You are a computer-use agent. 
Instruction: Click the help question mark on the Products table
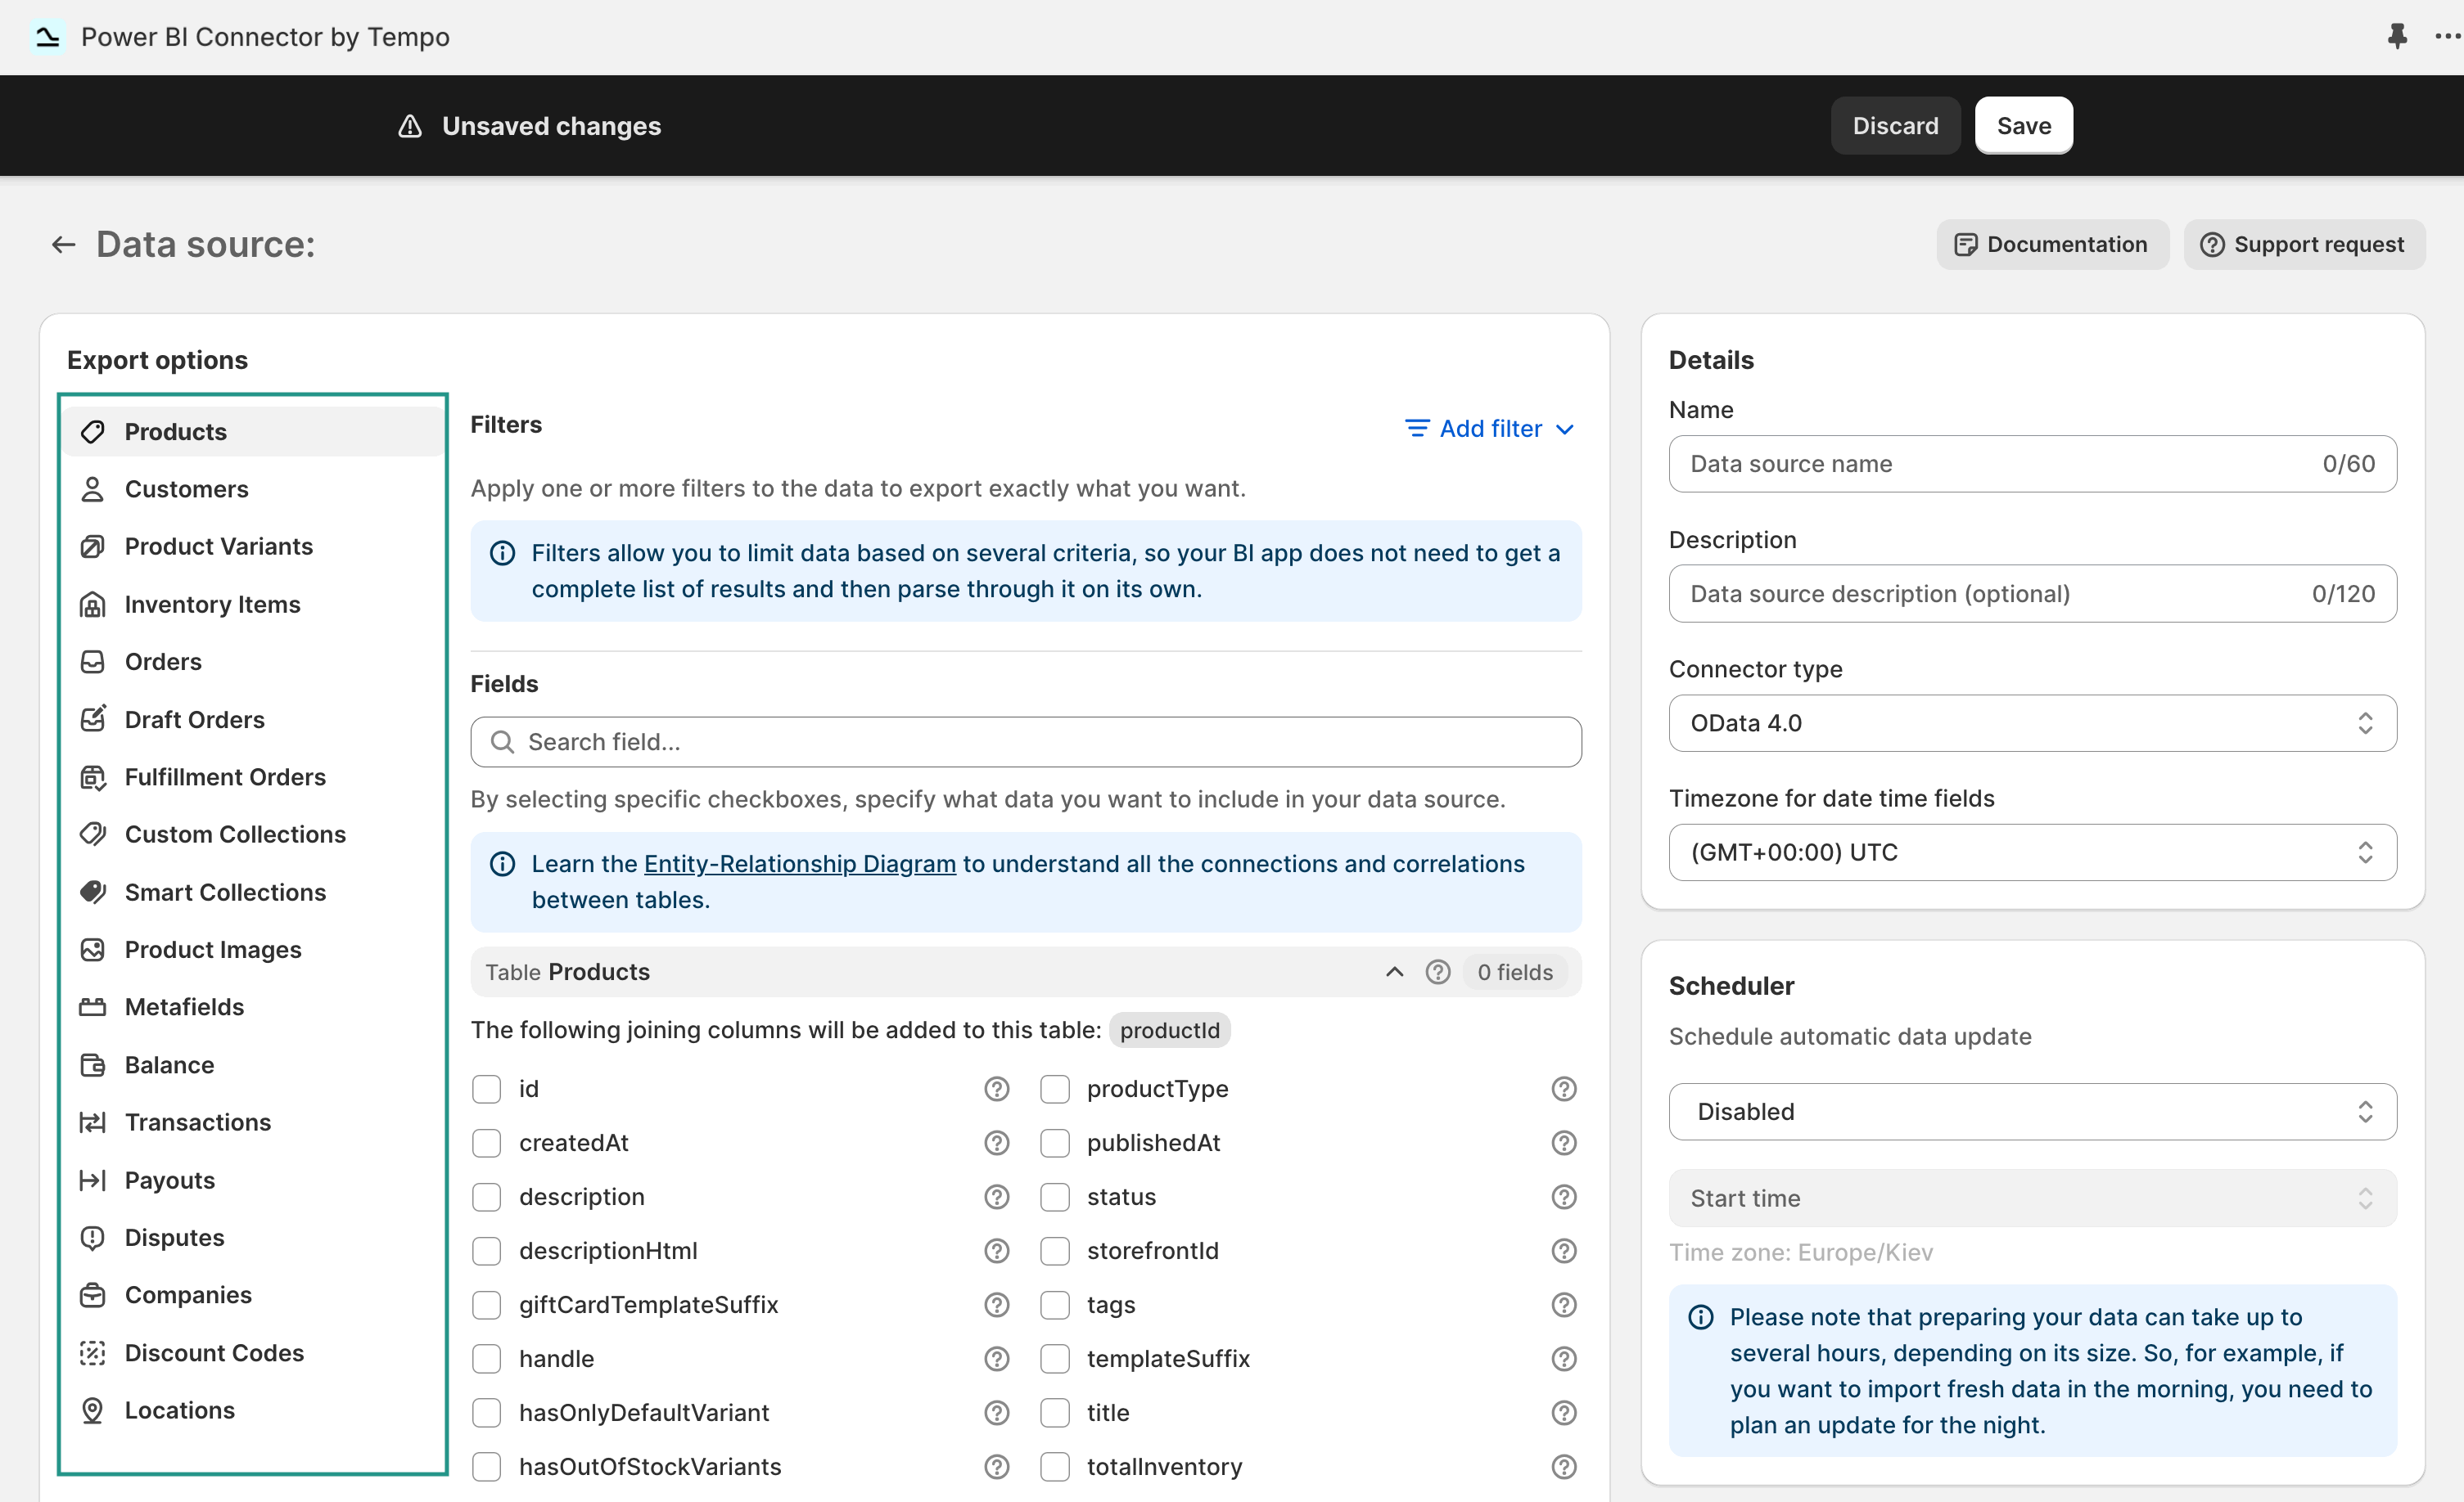coord(1438,971)
